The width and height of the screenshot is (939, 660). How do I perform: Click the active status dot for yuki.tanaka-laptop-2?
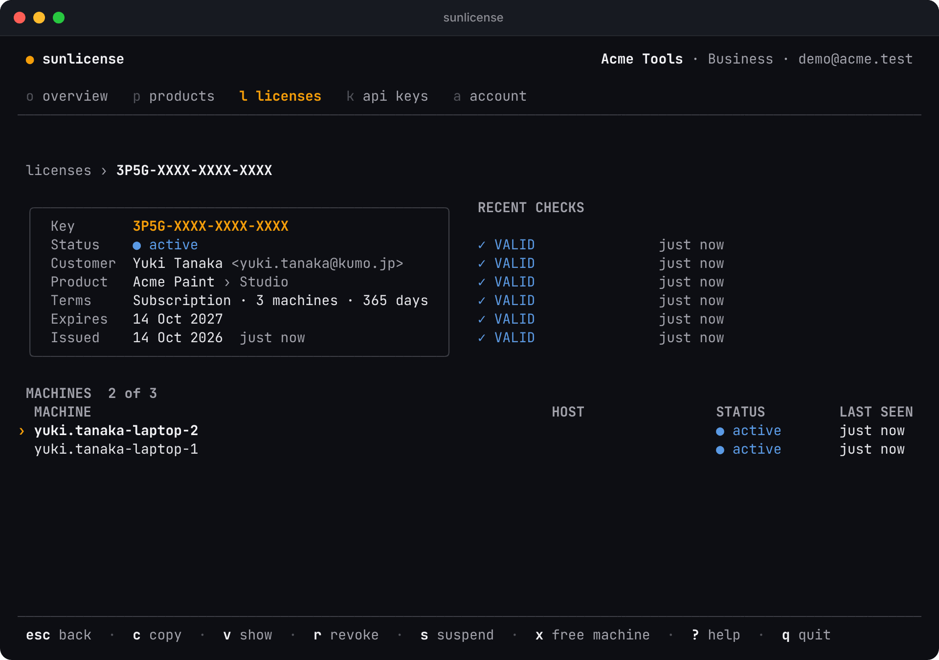(x=720, y=432)
